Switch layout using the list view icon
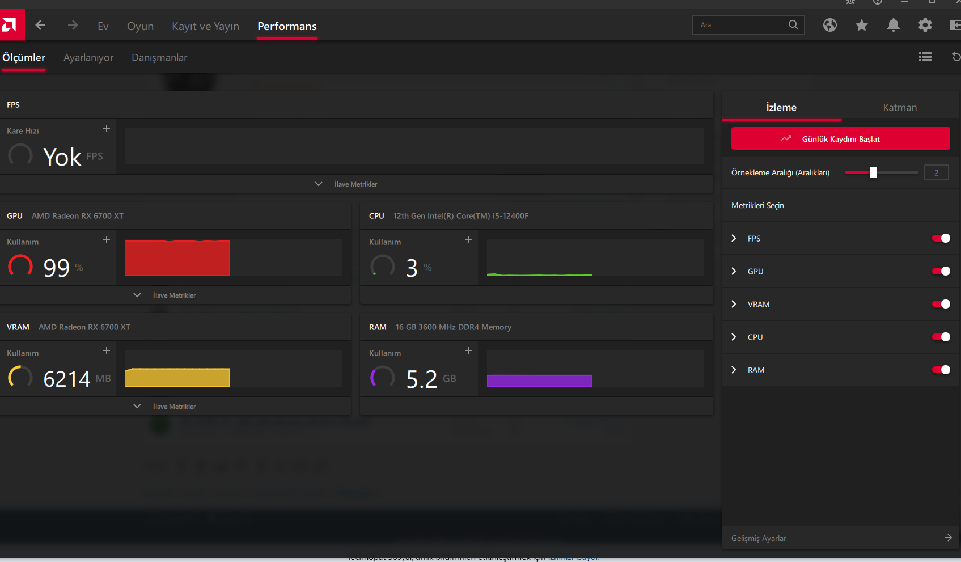The width and height of the screenshot is (961, 562). pyautogui.click(x=925, y=57)
